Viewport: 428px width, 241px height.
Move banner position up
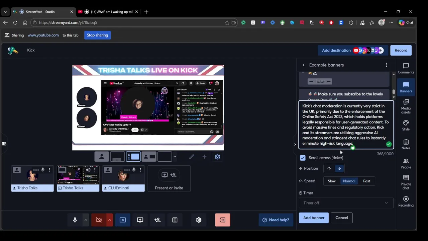(329, 168)
